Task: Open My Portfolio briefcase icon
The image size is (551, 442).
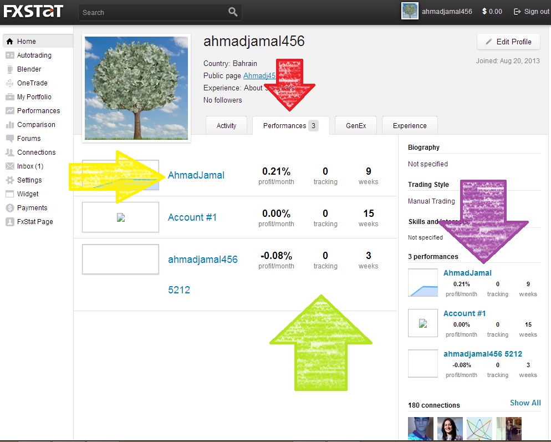Action: point(9,97)
